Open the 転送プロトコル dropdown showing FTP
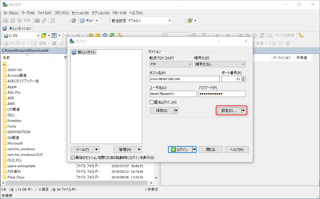320x199 pixels. [x=171, y=64]
